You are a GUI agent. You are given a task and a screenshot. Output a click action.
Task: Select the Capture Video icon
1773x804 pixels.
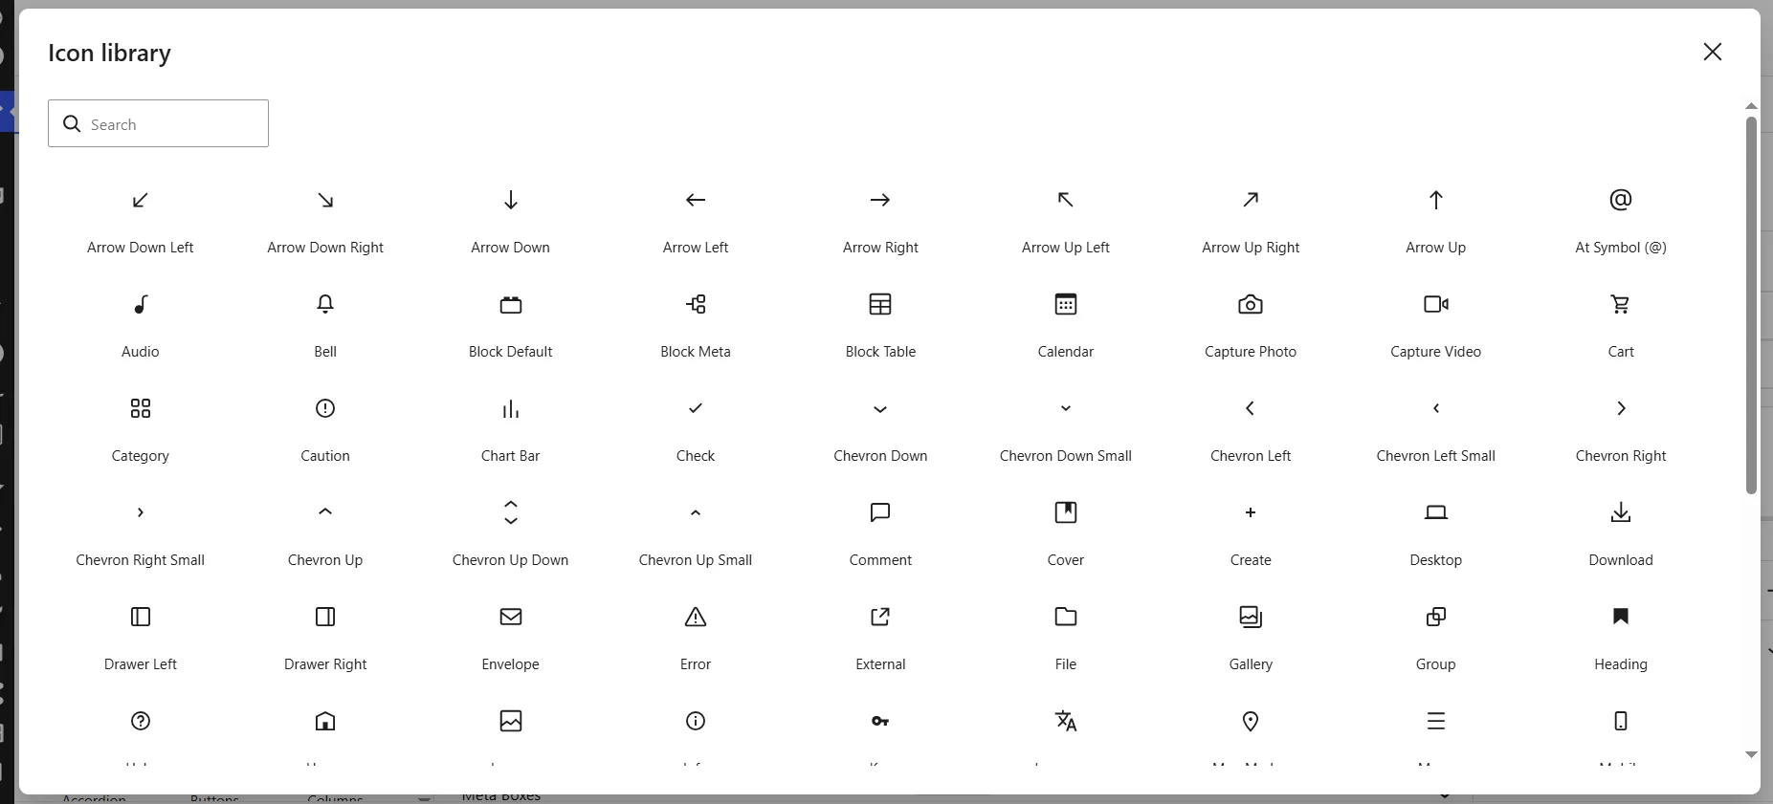1436,304
